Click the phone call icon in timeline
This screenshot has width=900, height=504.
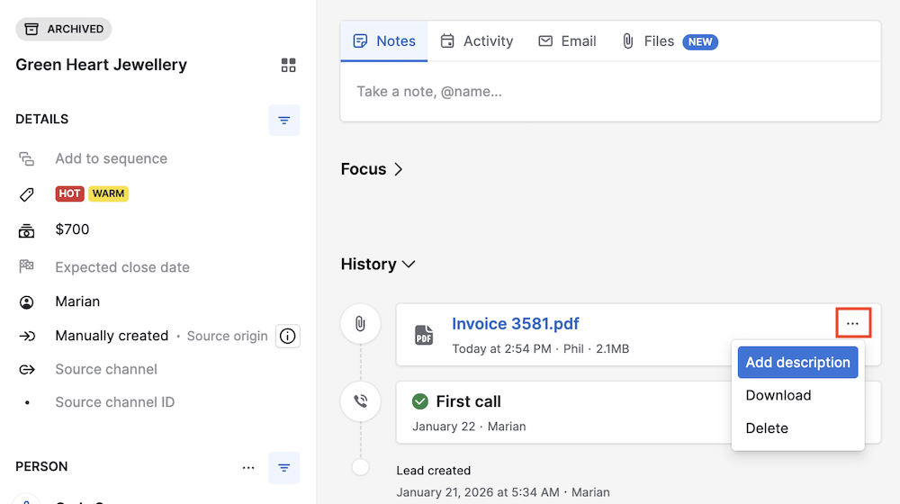(360, 401)
